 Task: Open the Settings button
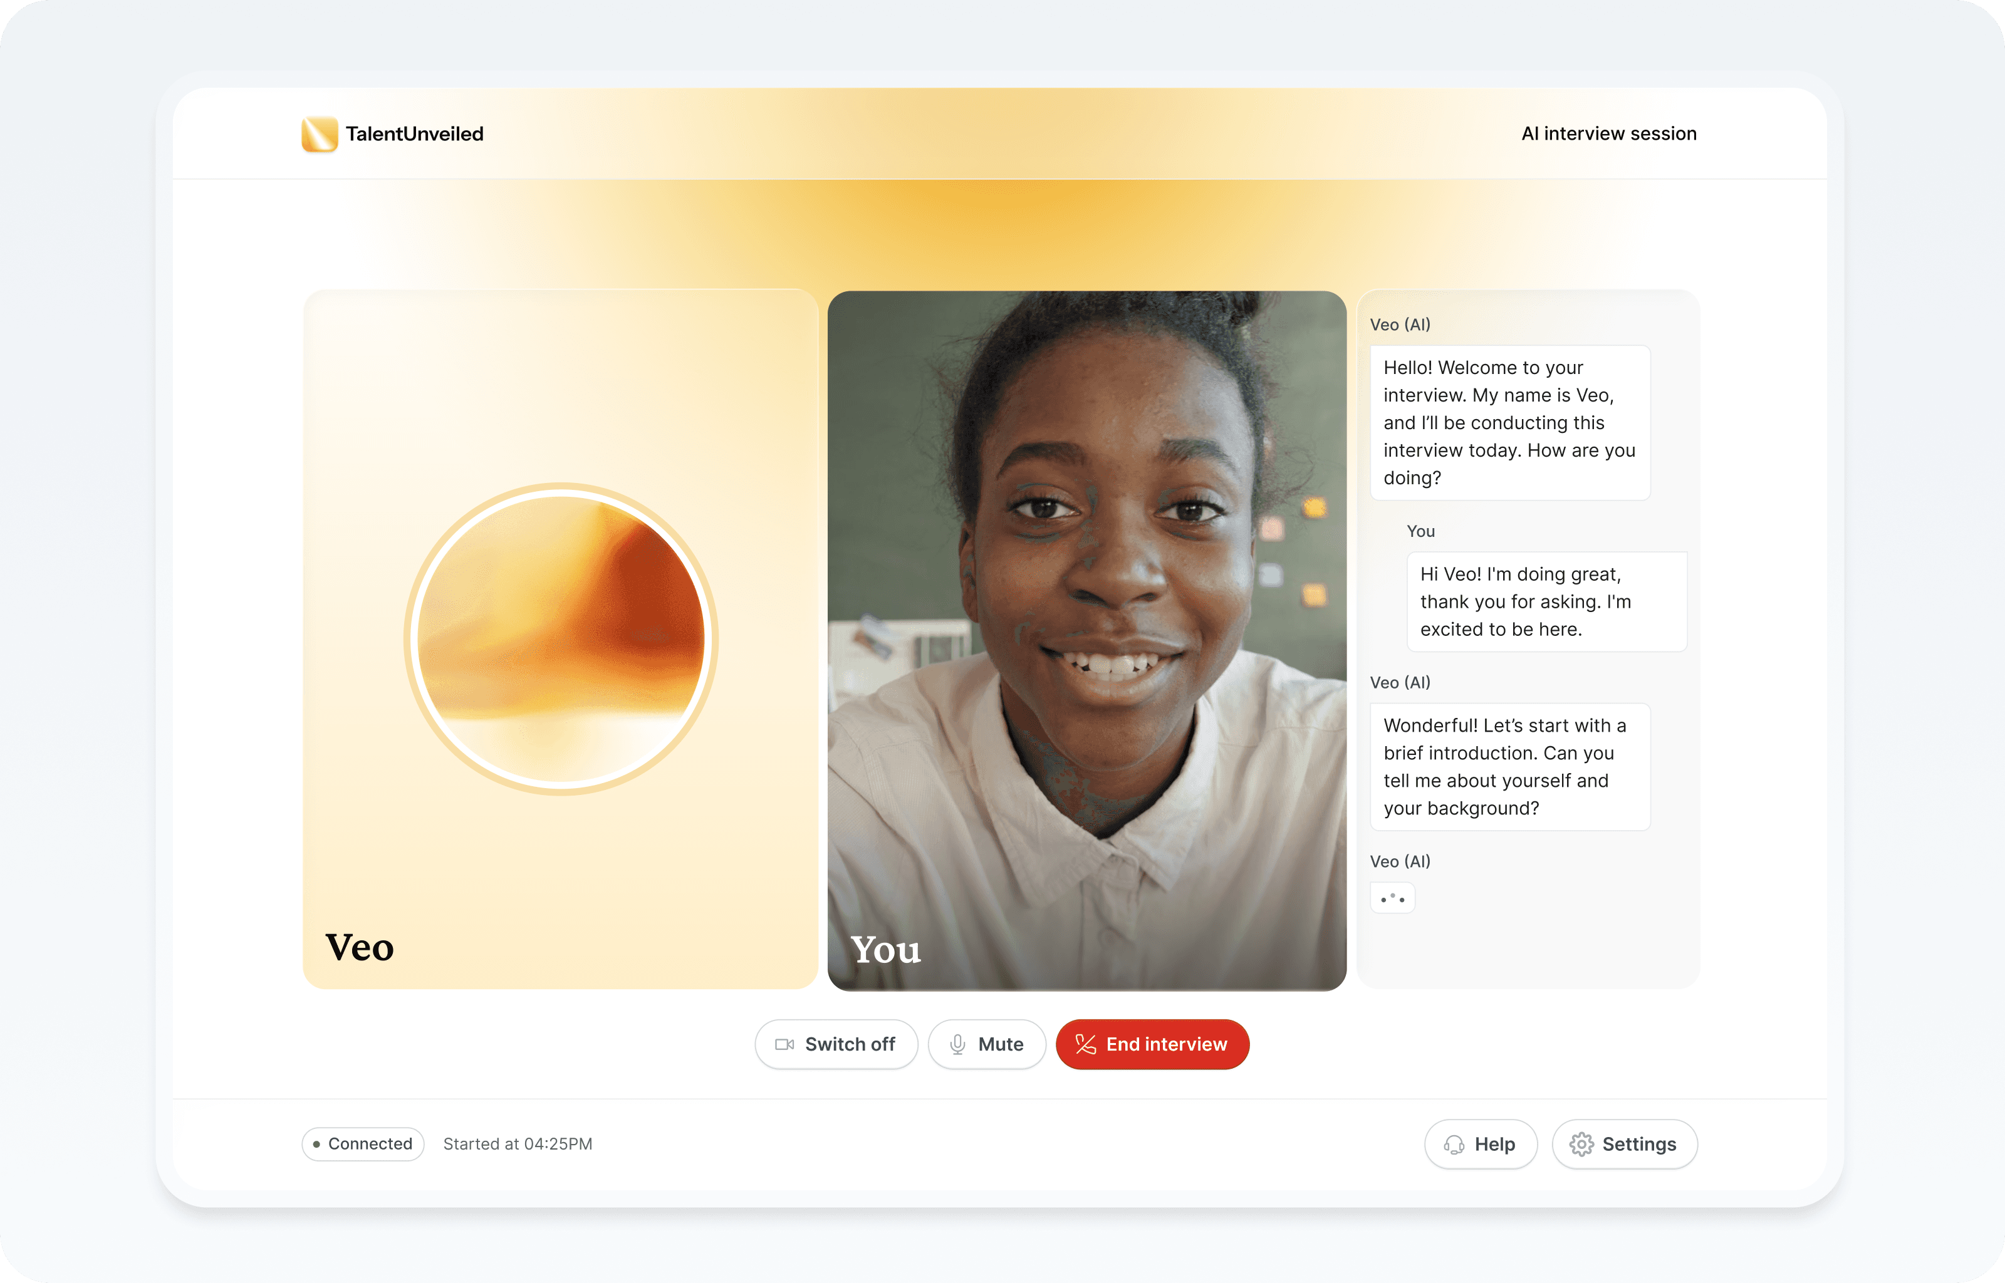tap(1624, 1145)
